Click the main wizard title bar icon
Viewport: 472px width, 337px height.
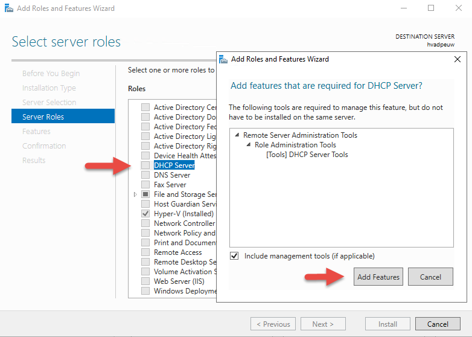9,8
